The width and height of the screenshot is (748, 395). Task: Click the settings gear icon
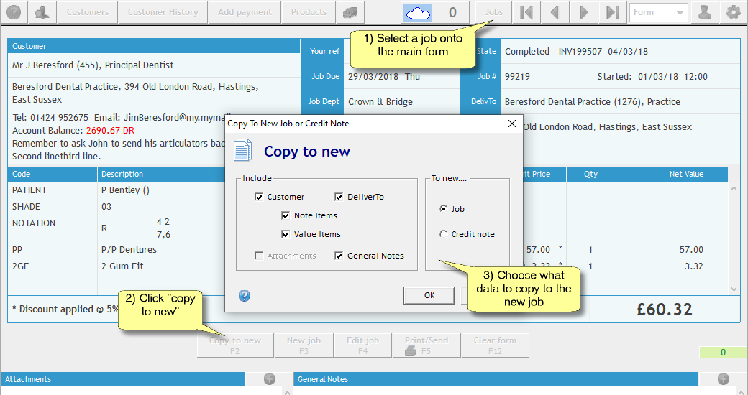(x=733, y=12)
